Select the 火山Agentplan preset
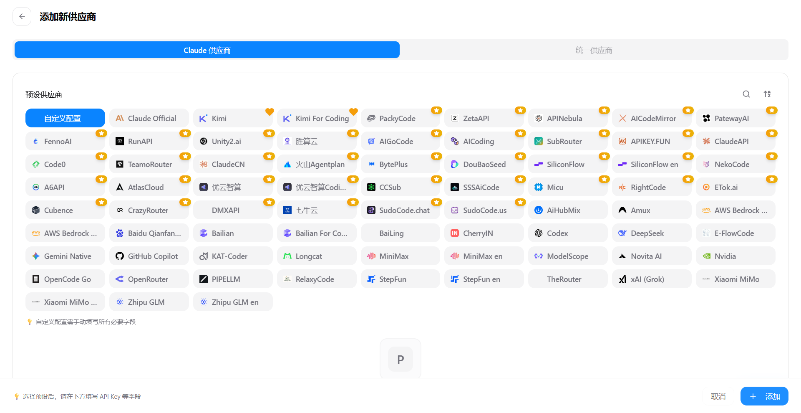Viewport: 801px width, 413px height. click(317, 164)
